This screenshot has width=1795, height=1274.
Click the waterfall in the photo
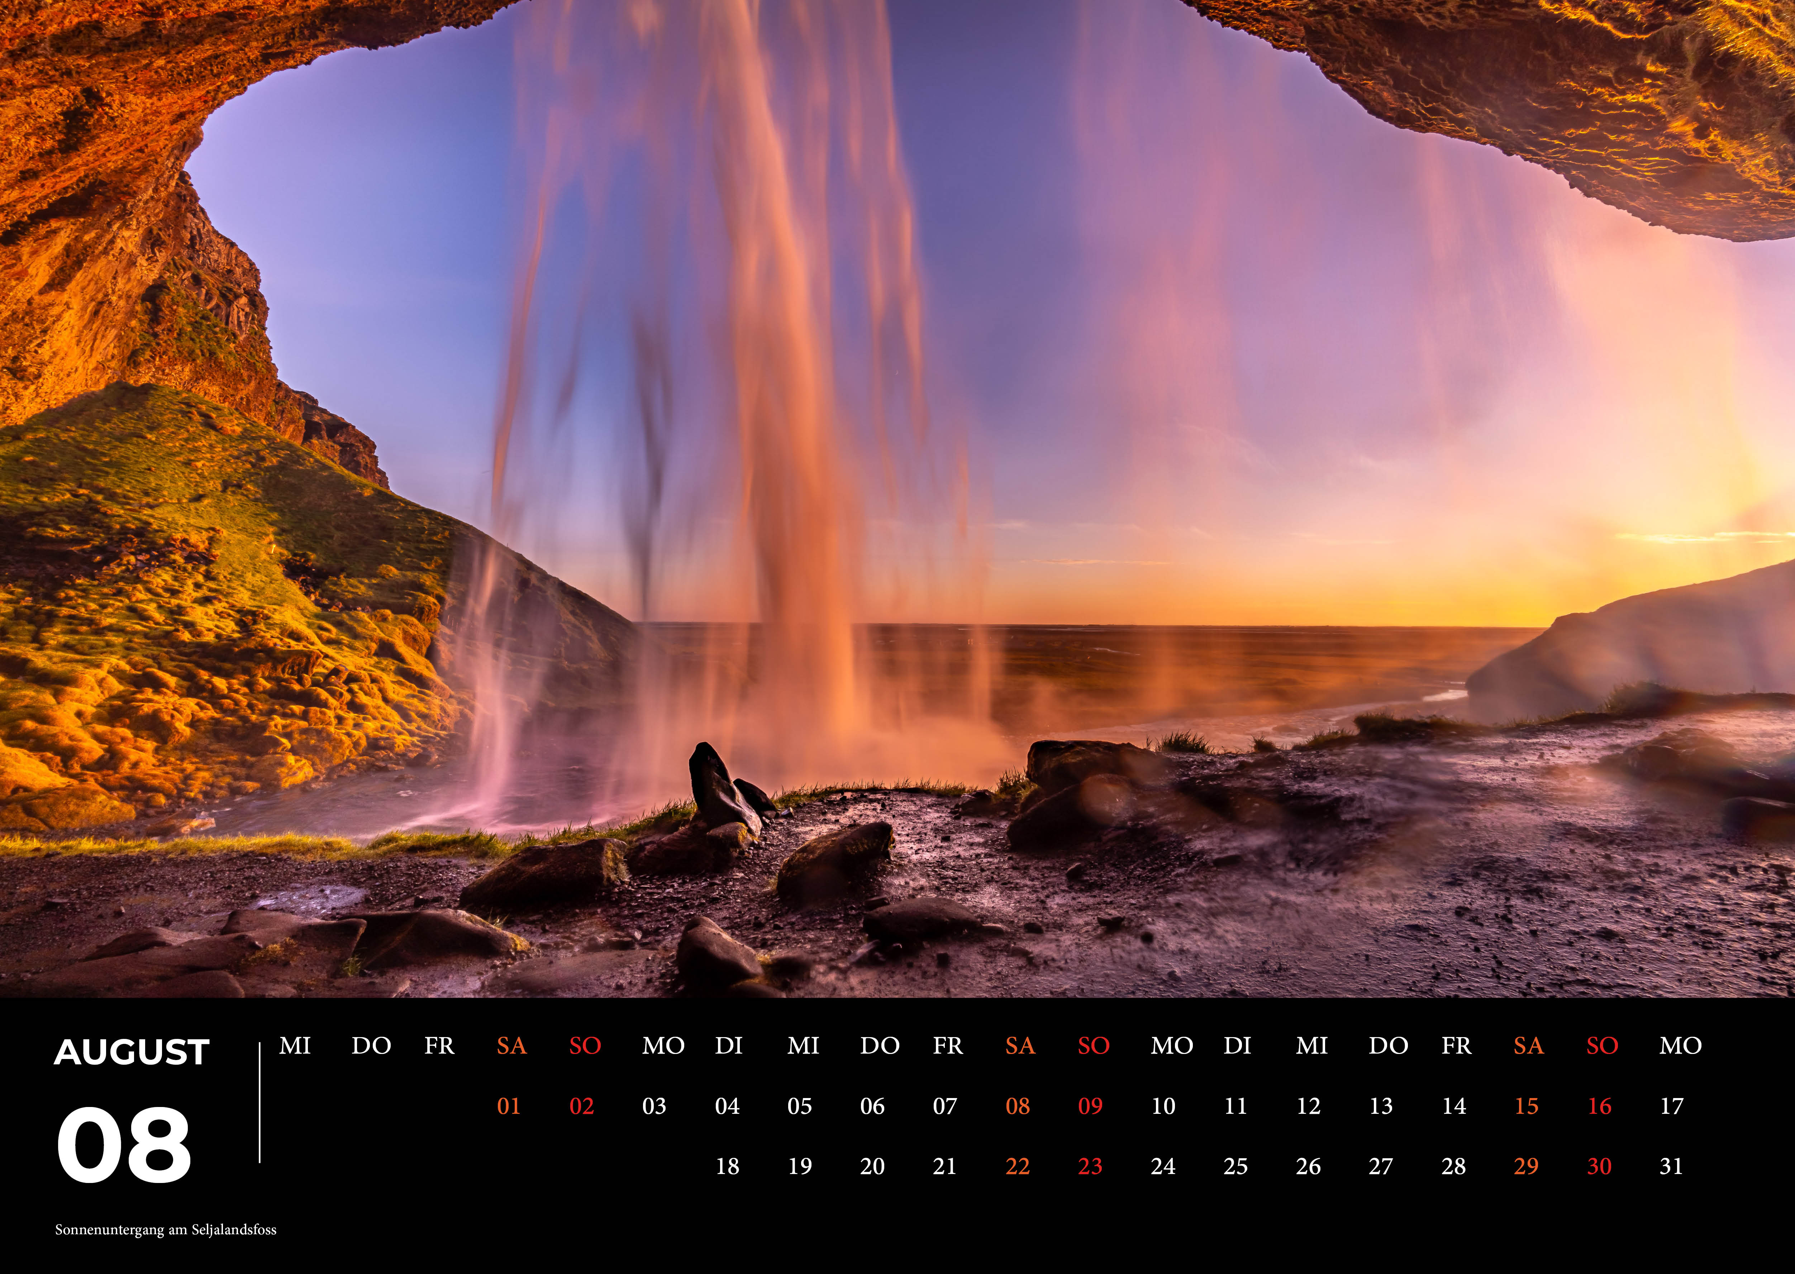click(x=785, y=392)
